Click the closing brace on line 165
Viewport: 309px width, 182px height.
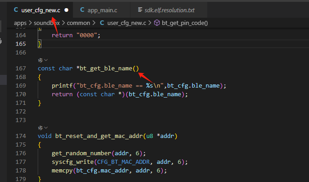(x=40, y=44)
